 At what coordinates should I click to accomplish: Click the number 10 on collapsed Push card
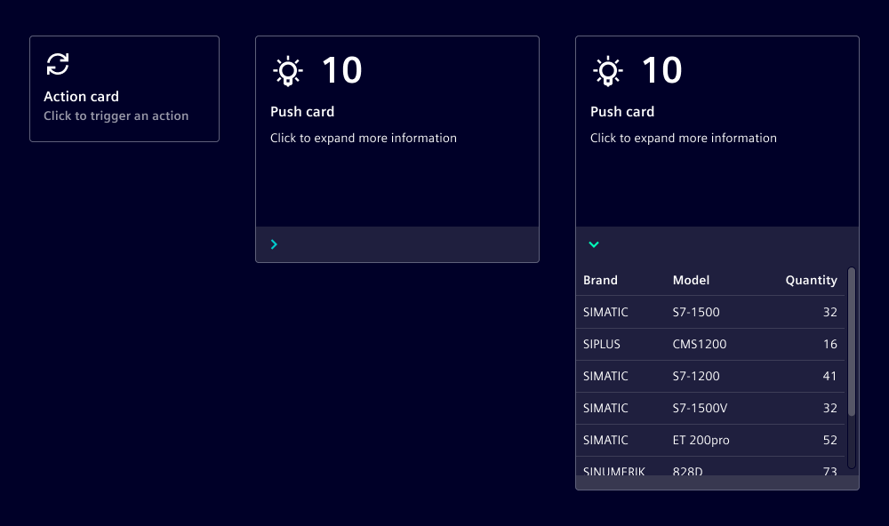[341, 71]
